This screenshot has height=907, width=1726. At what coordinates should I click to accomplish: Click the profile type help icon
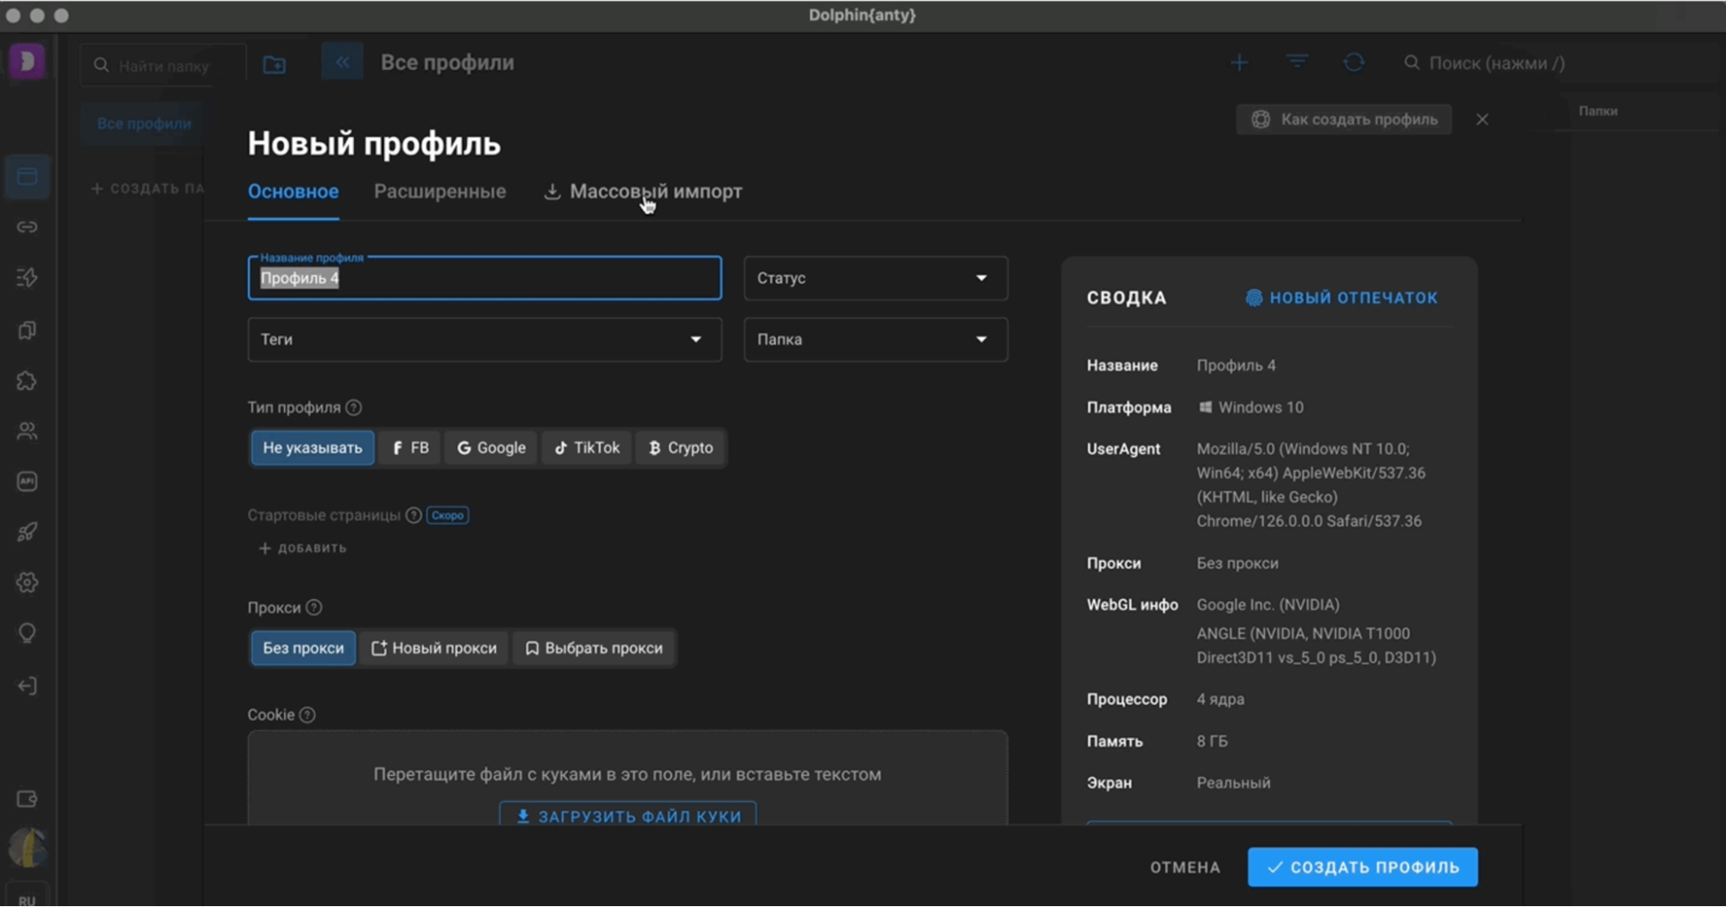(353, 407)
